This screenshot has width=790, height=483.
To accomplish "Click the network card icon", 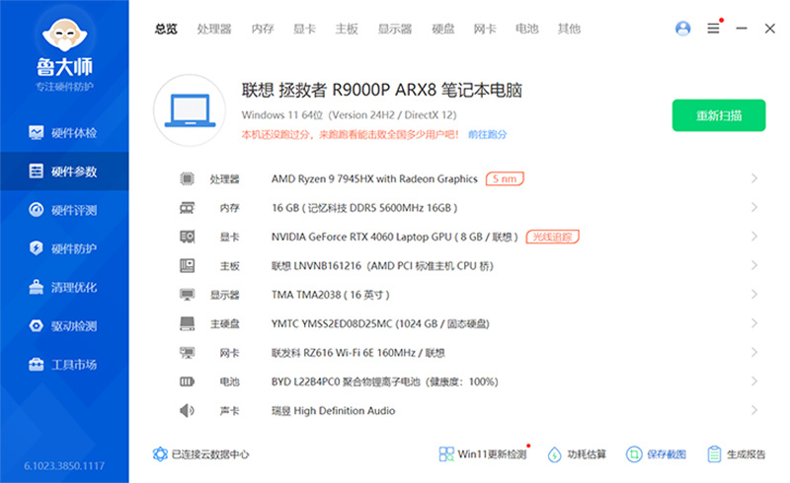I will (x=188, y=353).
